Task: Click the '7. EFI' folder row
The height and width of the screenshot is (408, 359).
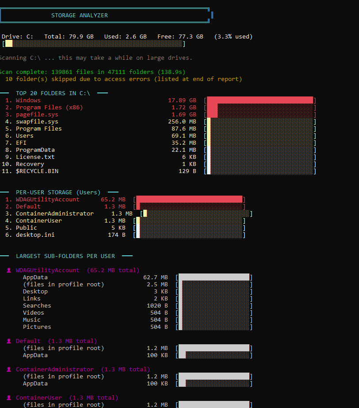Action: (159, 142)
